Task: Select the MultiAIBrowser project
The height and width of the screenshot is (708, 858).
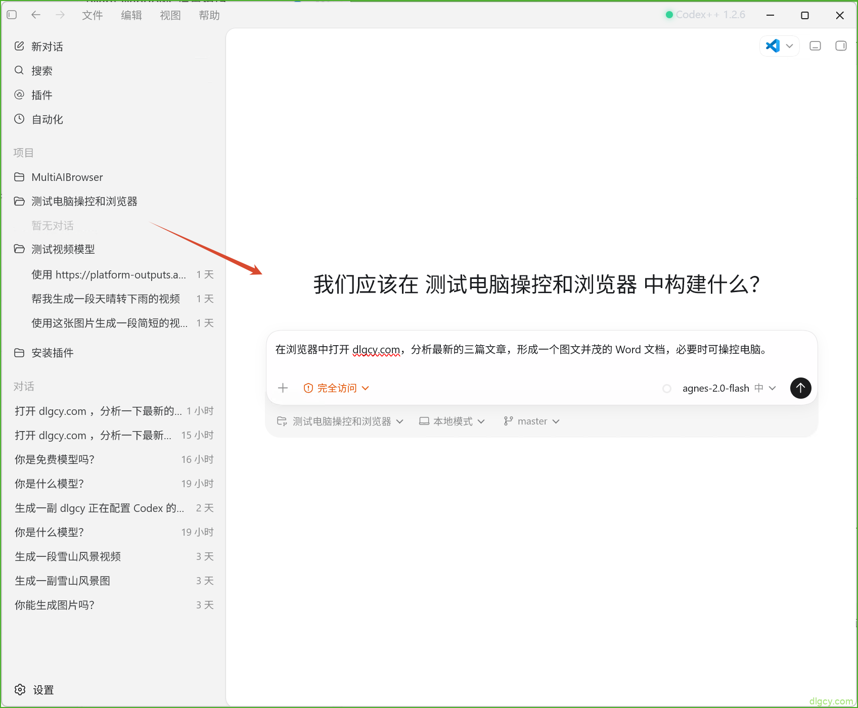Action: tap(113, 177)
